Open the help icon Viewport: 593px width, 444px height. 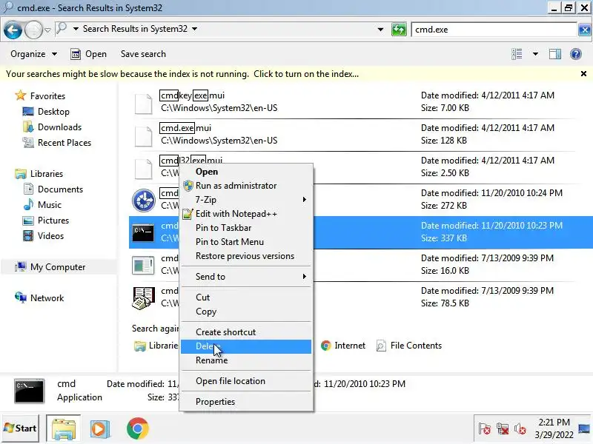pyautogui.click(x=576, y=54)
